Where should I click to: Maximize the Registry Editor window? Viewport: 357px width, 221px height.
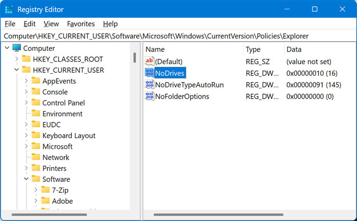click(x=315, y=9)
